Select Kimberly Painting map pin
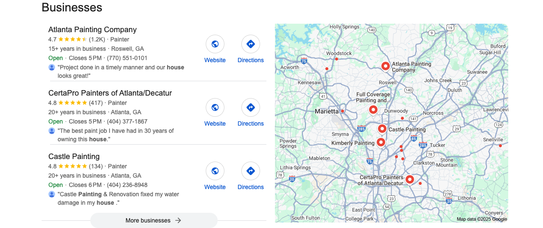Screen dimensions: 543x228 pos(381,142)
